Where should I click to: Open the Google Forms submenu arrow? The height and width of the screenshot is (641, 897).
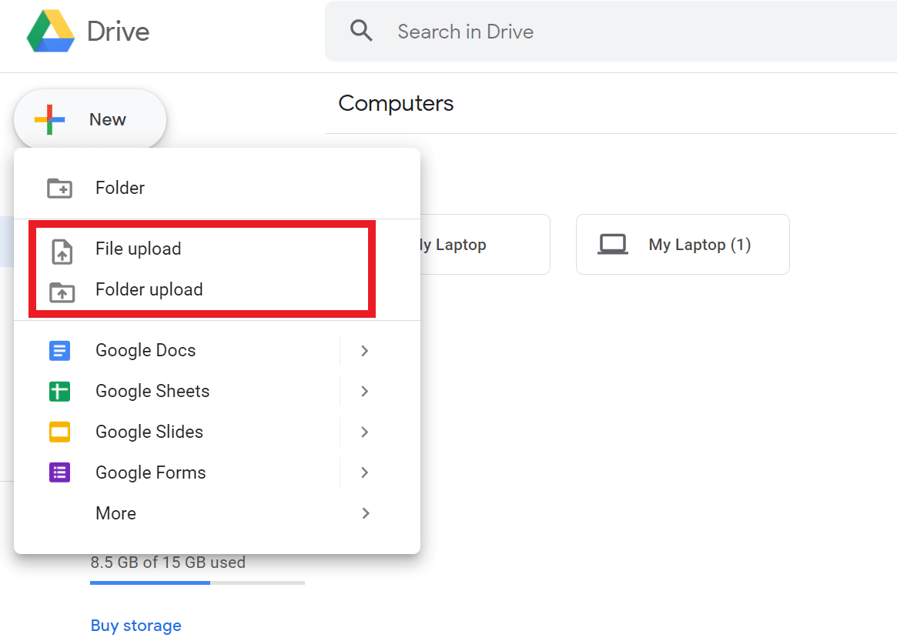coord(365,472)
